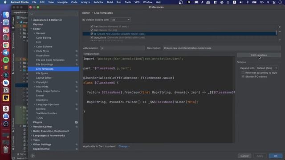Click the Edit variables button
Screen dimensions: 285x160
pyautogui.click(x=259, y=55)
